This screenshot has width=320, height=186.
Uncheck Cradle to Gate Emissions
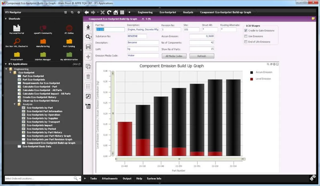246,30
